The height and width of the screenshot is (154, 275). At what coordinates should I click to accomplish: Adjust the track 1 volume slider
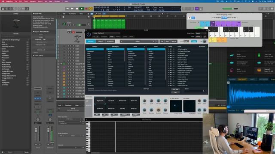[80, 25]
